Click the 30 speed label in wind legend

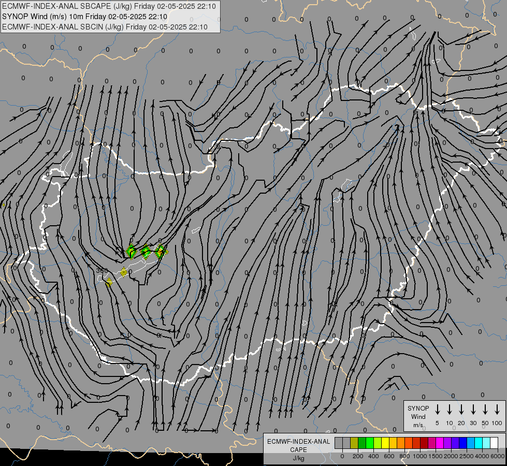pos(473,423)
